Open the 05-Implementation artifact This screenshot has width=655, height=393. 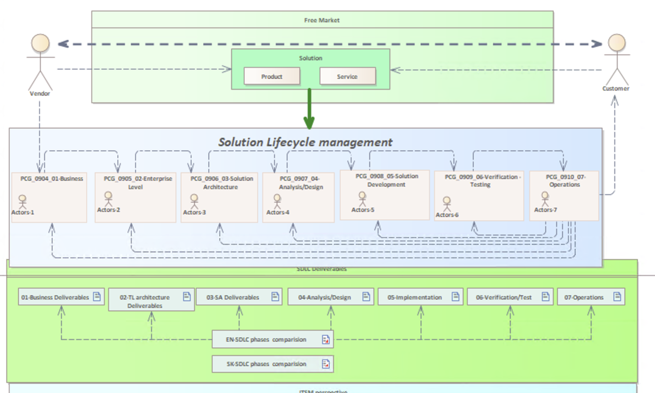421,297
